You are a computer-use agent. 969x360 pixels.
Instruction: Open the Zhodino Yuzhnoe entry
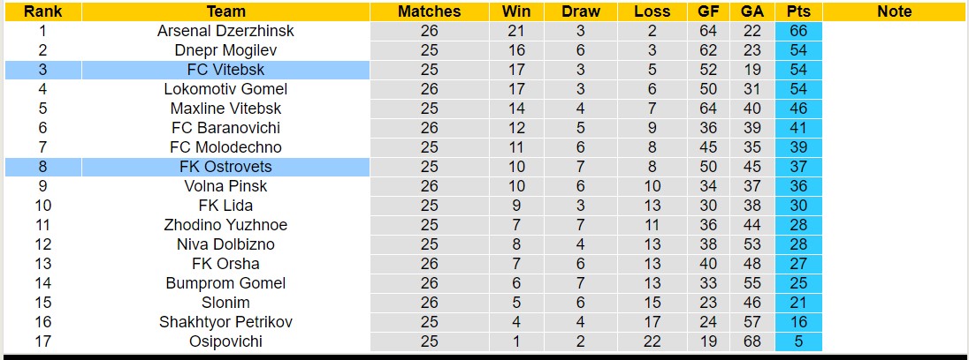225,225
